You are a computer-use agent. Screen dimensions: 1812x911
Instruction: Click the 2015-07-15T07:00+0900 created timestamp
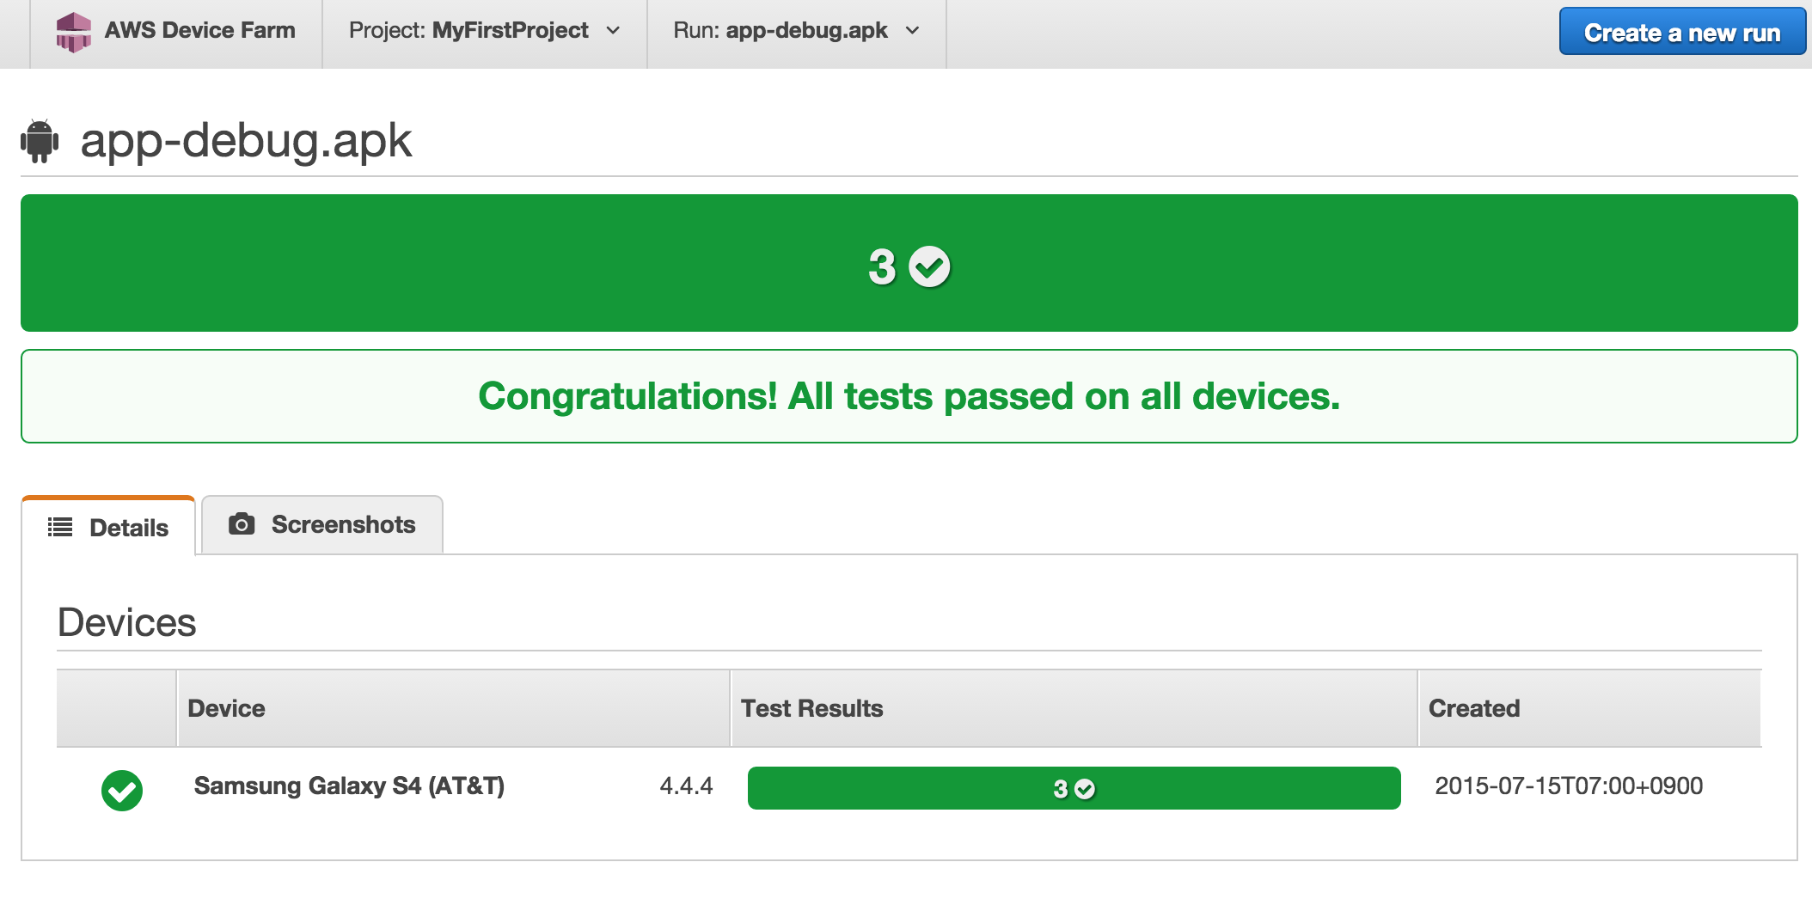tap(1569, 786)
